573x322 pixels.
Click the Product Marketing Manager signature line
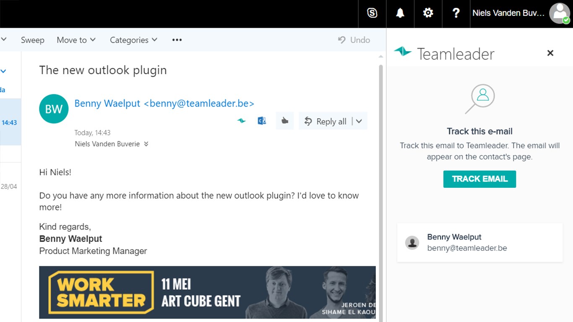(x=93, y=251)
